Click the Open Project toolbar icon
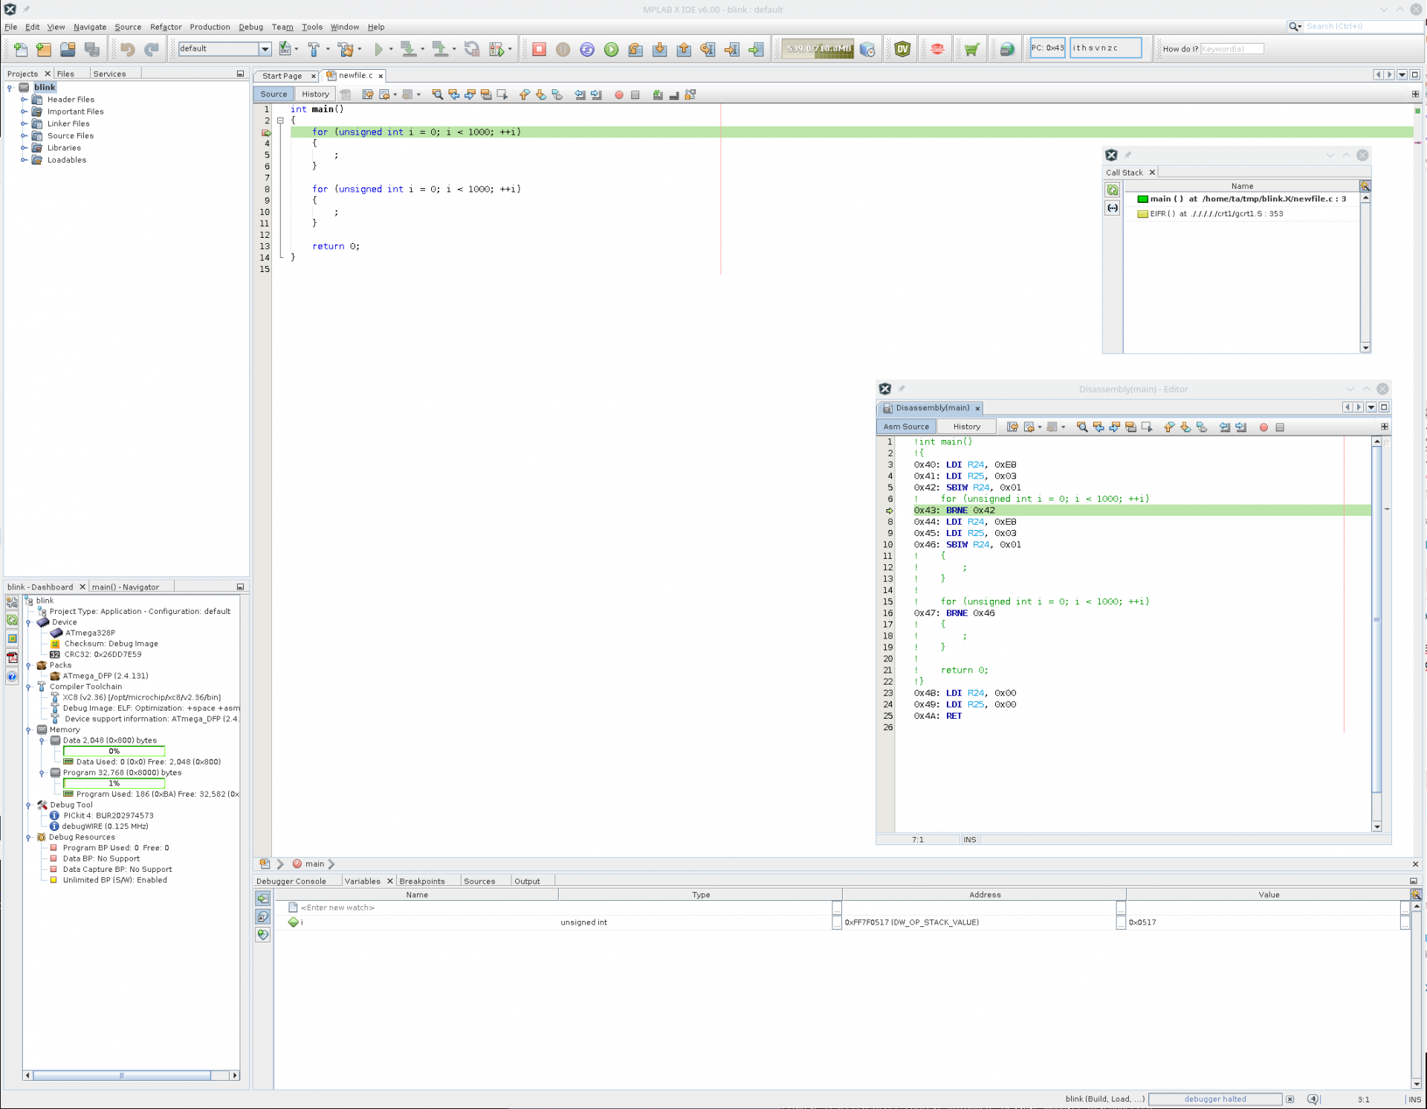Viewport: 1427px width, 1109px height. pos(68,49)
